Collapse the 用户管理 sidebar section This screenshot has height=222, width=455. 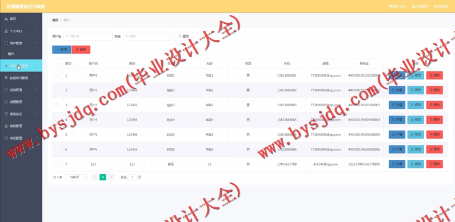37,43
